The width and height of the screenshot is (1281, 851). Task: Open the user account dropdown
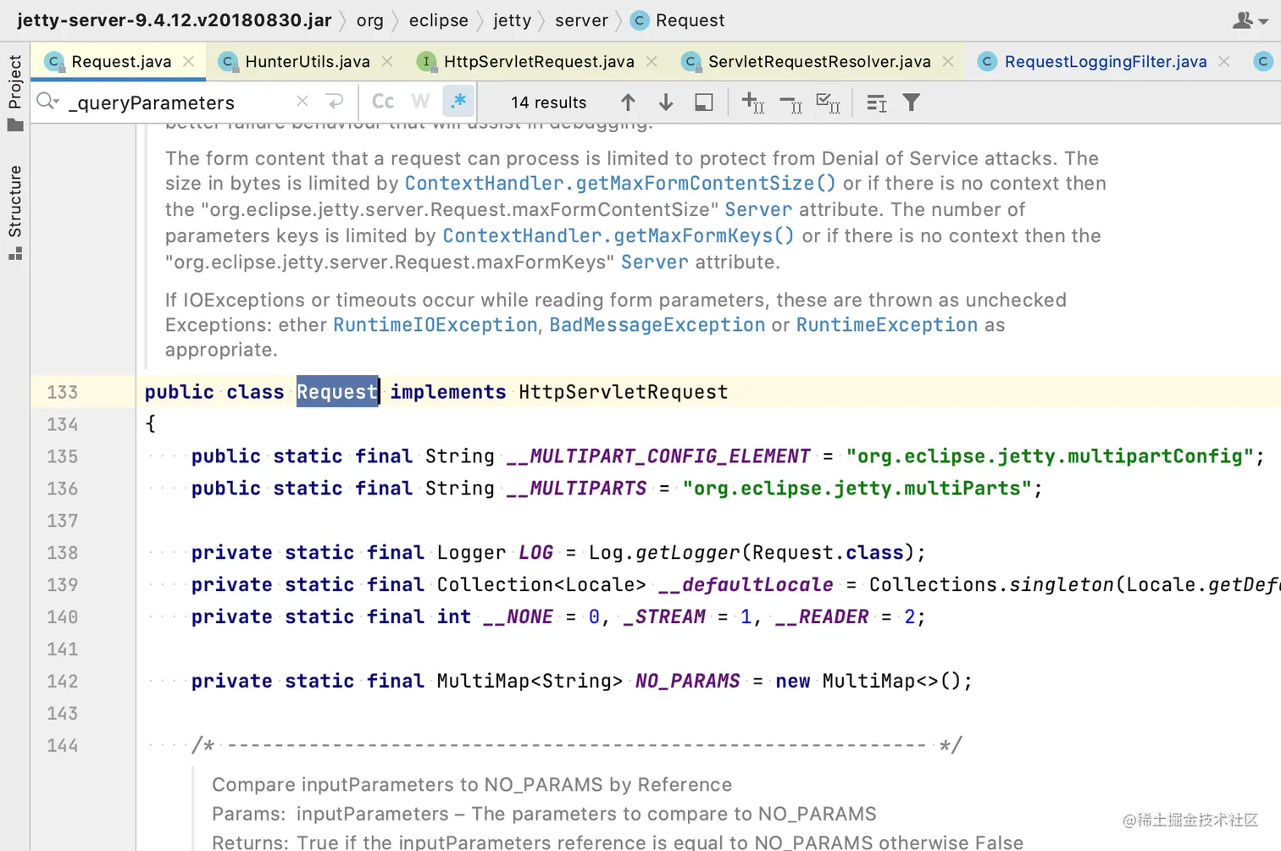point(1250,20)
